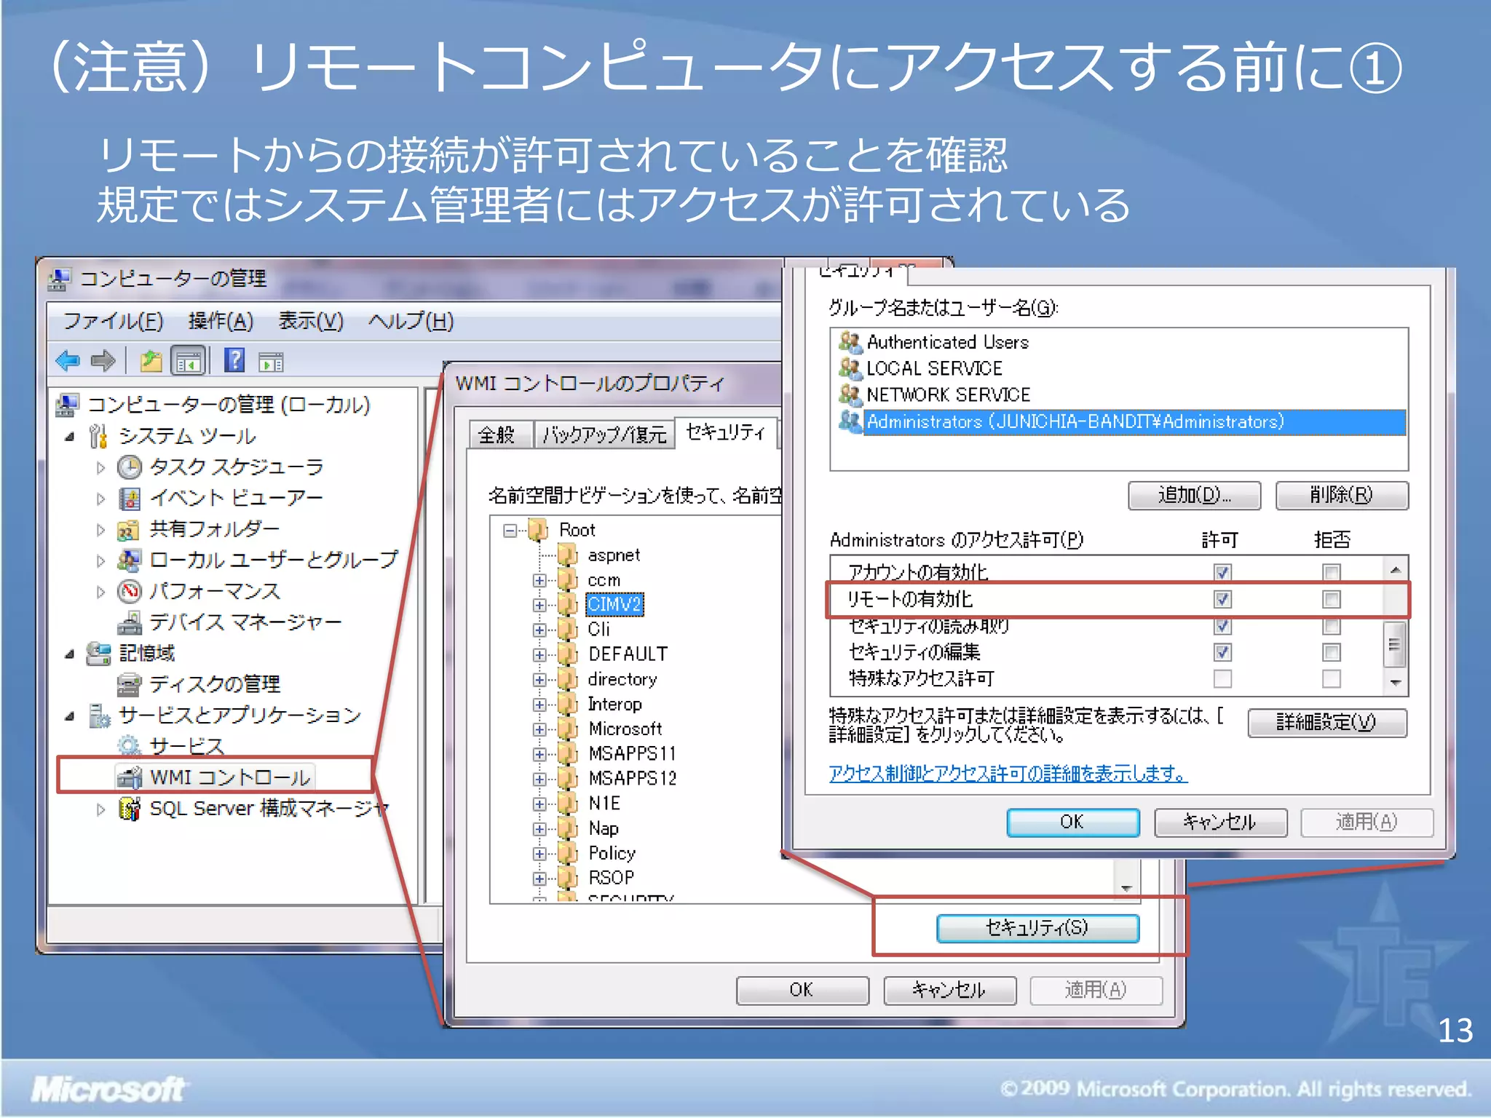Collapse the システム ツール tree node

click(70, 437)
